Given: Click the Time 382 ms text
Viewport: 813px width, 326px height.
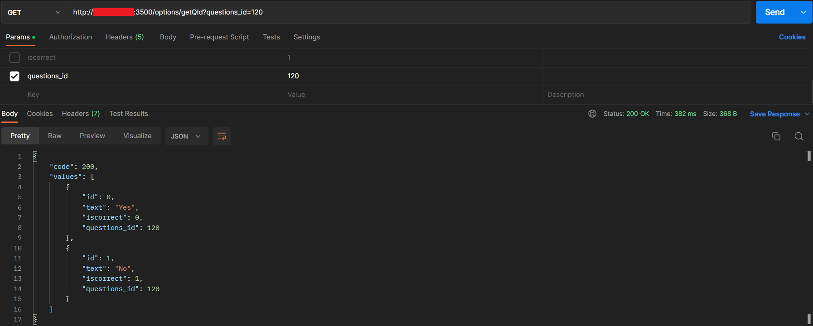Looking at the screenshot, I should click(676, 114).
